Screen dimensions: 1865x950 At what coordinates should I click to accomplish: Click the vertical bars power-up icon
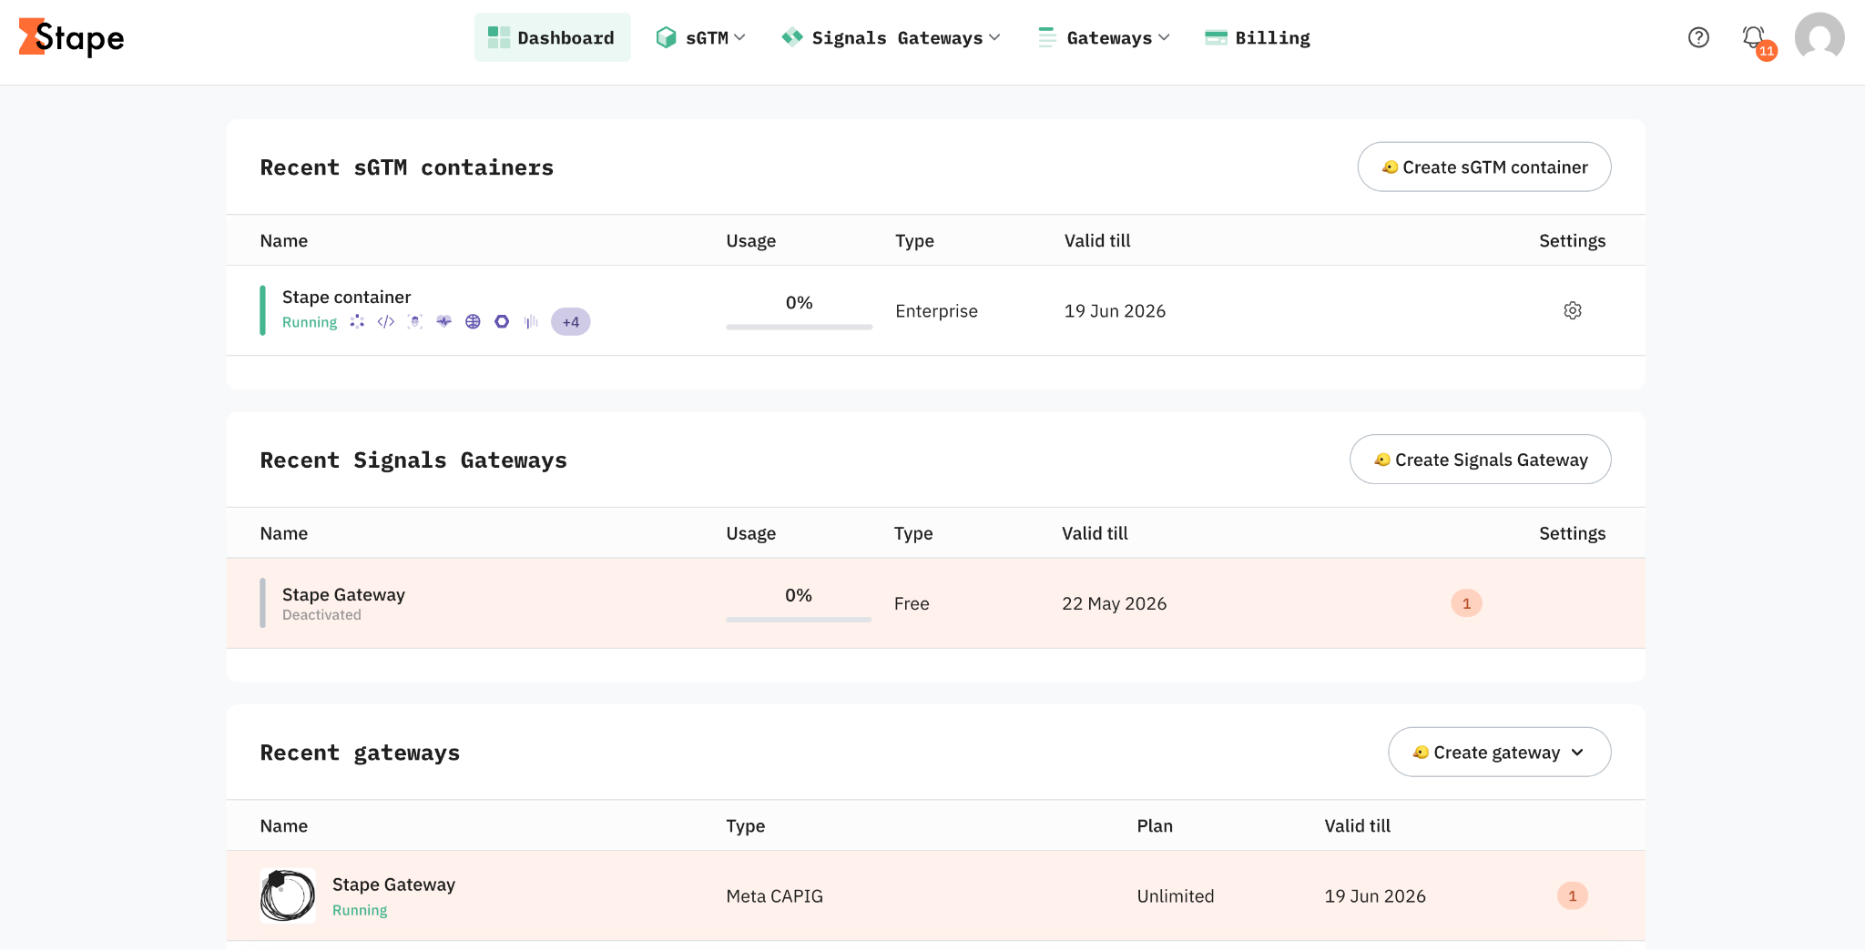531,321
